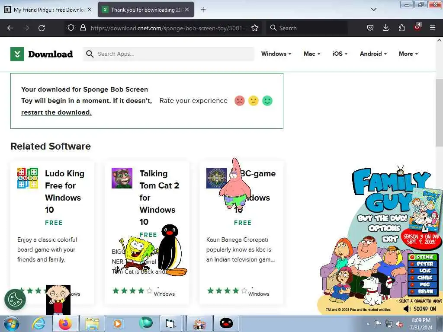Rate experience with the red sad face
443x332 pixels.
(x=240, y=101)
